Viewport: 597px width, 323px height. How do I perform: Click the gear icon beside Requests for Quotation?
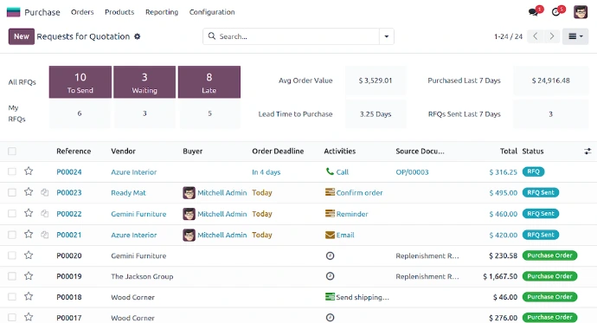click(137, 36)
